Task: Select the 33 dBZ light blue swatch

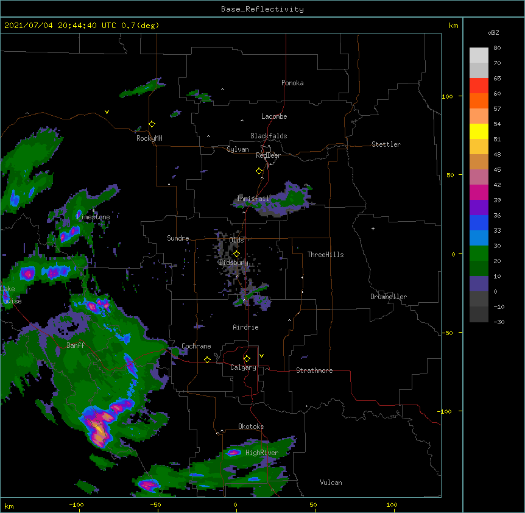Action: coord(479,238)
